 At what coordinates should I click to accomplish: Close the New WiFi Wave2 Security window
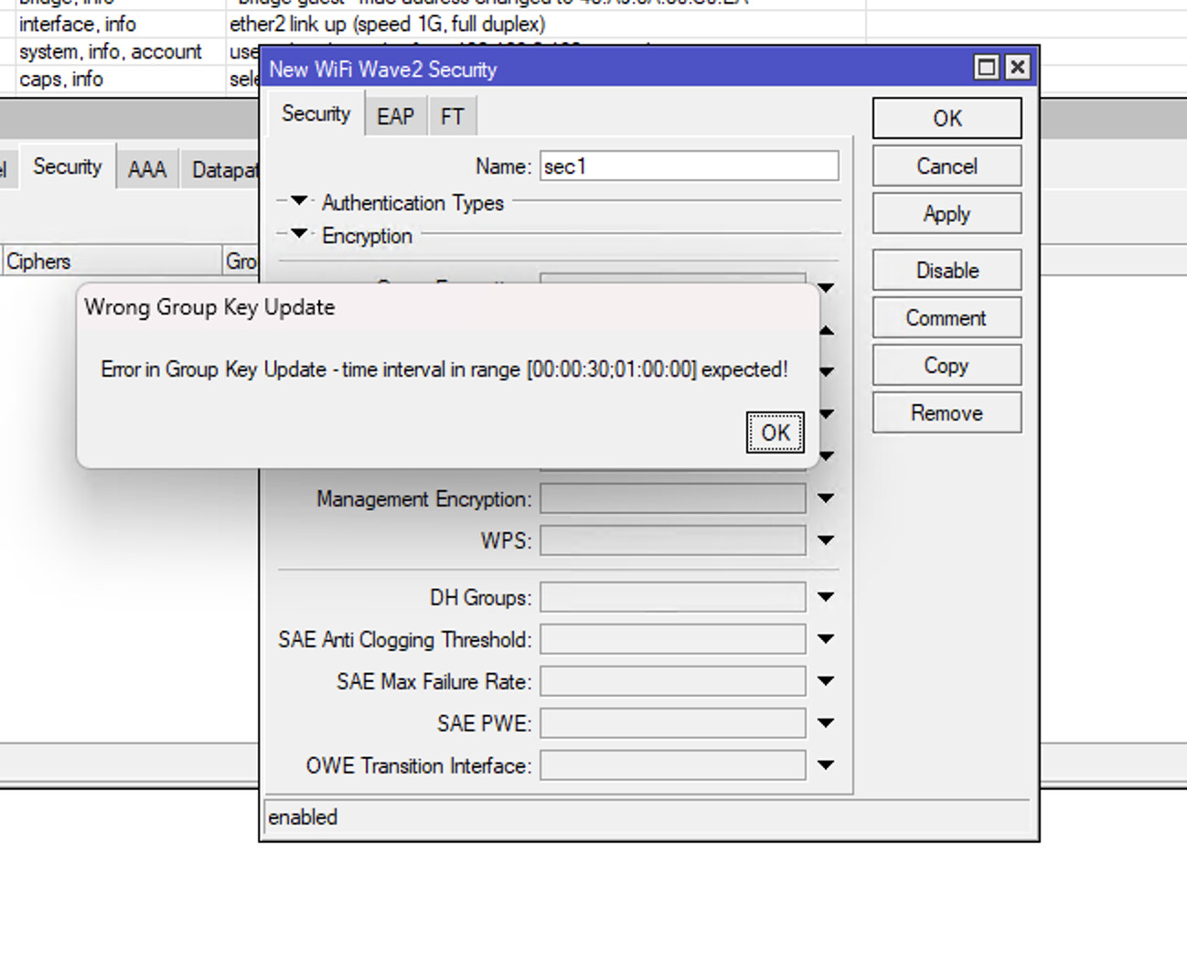point(1017,68)
